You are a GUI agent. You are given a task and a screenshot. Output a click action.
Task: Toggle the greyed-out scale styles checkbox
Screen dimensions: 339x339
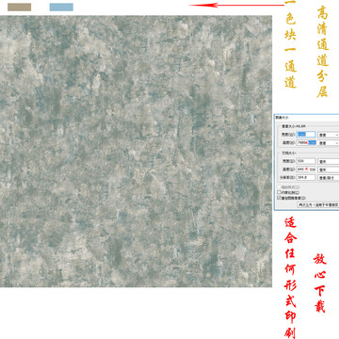[x=279, y=187]
